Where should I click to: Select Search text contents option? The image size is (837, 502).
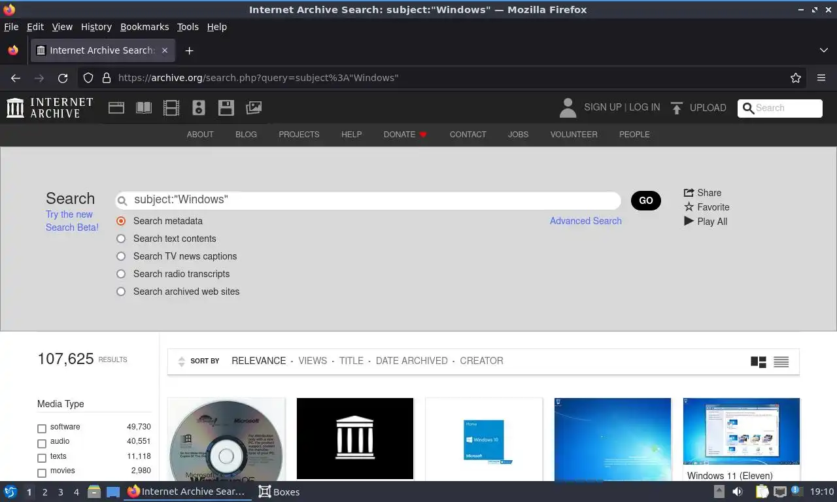tap(121, 239)
